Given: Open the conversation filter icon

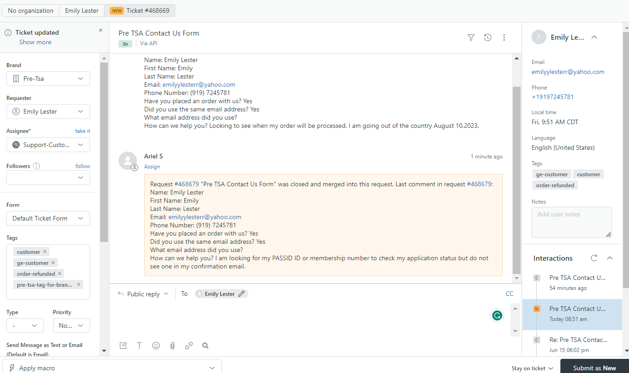Looking at the screenshot, I should tap(471, 37).
